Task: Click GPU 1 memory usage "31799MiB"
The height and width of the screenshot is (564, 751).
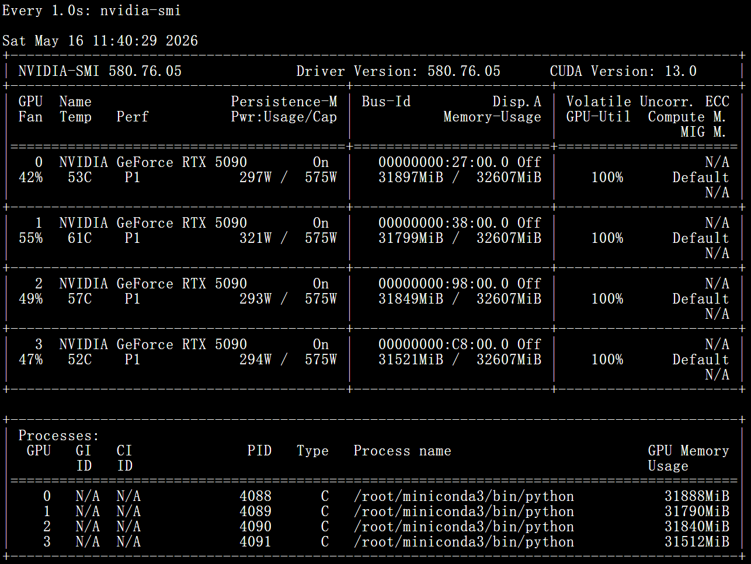Action: point(411,238)
